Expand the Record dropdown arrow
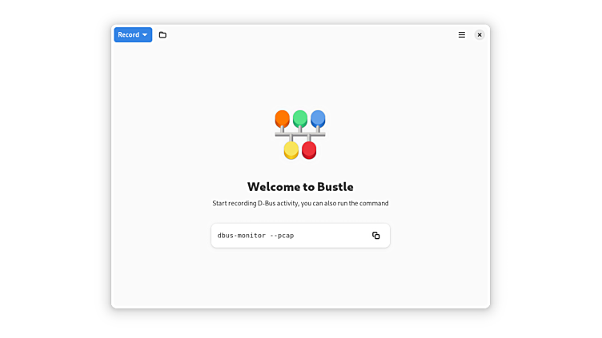The width and height of the screenshot is (602, 338). (x=145, y=35)
